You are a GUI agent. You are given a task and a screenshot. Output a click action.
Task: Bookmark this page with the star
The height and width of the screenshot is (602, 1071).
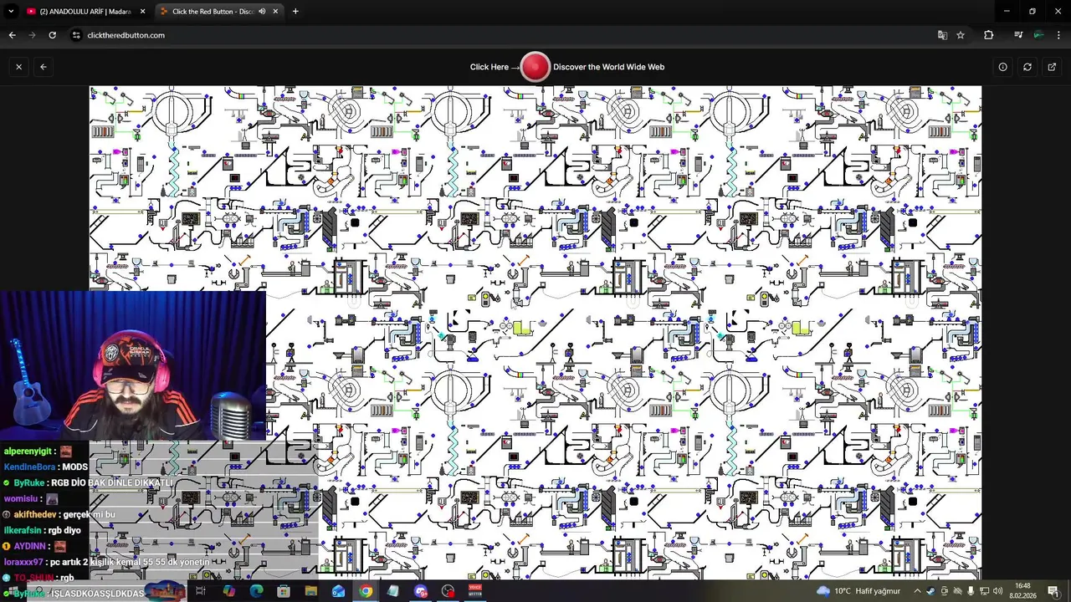961,35
